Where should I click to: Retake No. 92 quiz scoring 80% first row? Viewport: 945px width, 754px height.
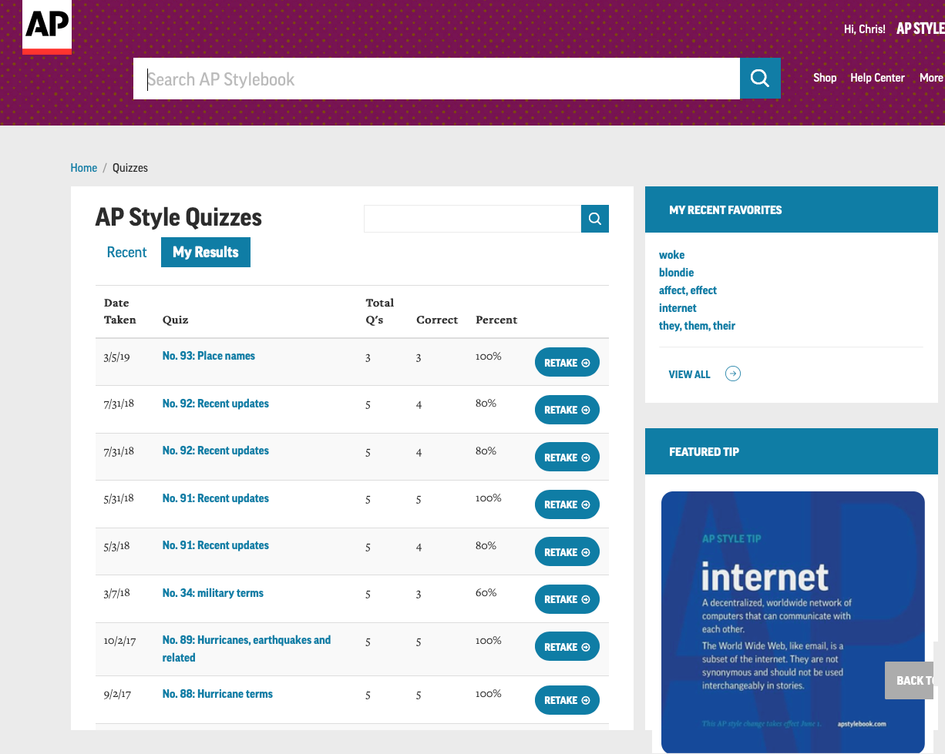(x=567, y=410)
